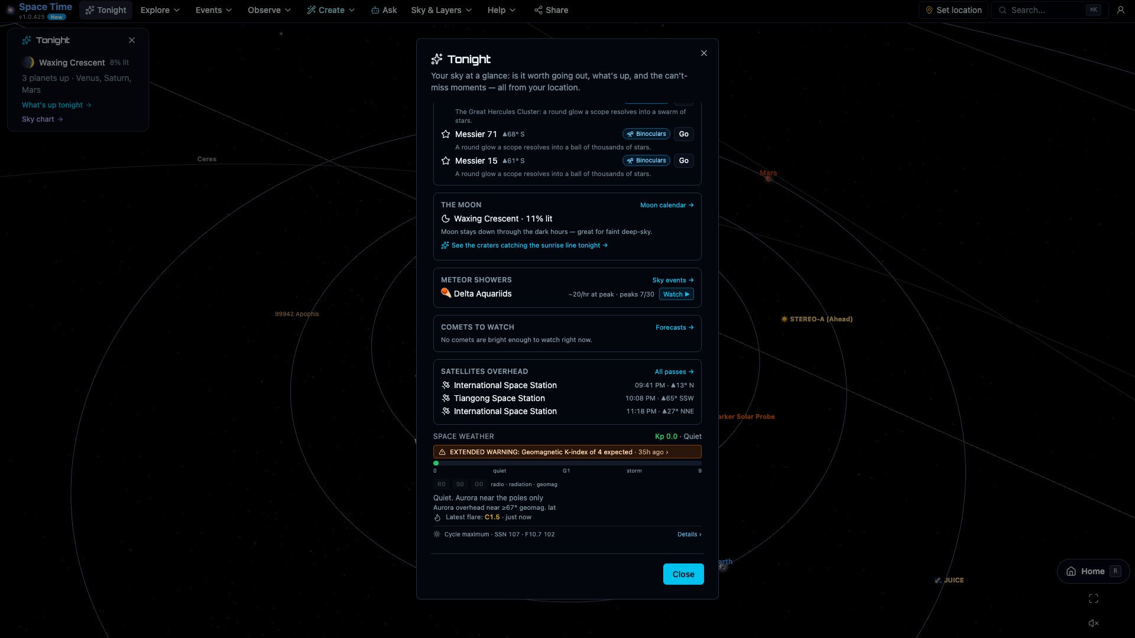Favorite Messier 71 with its star icon
Screen dimensions: 1135x638
click(x=446, y=134)
